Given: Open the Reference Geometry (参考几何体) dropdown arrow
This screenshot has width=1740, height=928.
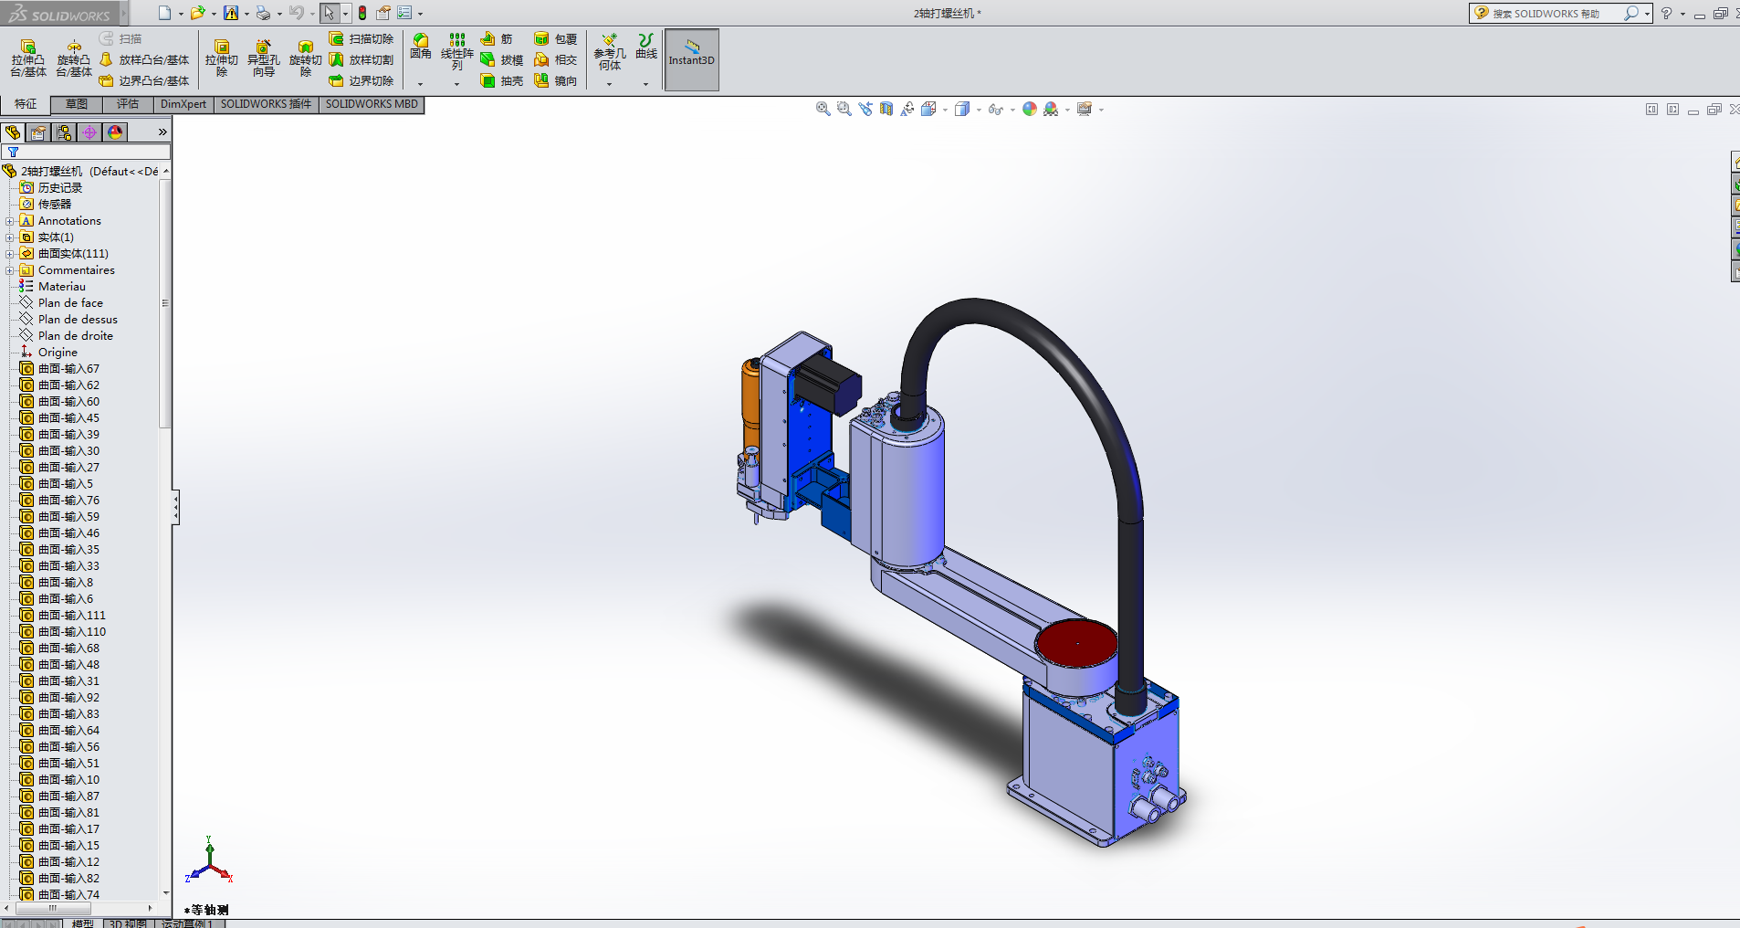Looking at the screenshot, I should pos(609,84).
